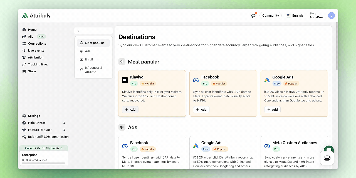
Task: Click Klaviyo logo in Most popular
Action: 125,80
